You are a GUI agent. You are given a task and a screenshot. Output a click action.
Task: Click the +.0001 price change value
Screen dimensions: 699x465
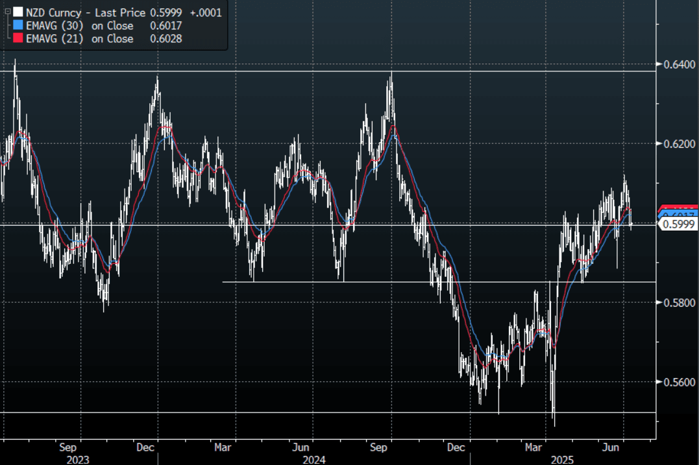[206, 12]
